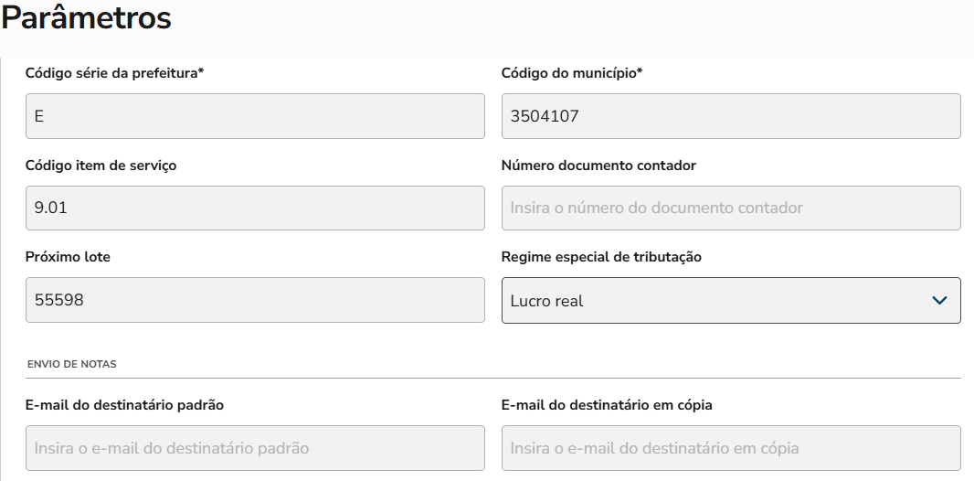974x481 pixels.
Task: Edit the Código item de serviço field
Action: 255,208
